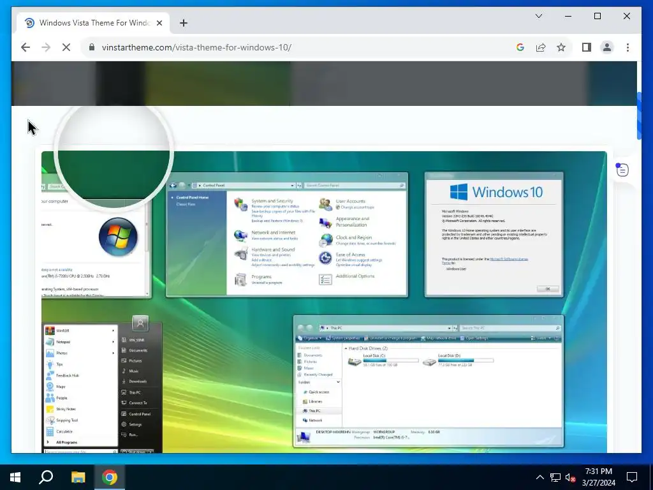Image resolution: width=653 pixels, height=490 pixels.
Task: Launch File Explorer from taskbar
Action: 78,477
